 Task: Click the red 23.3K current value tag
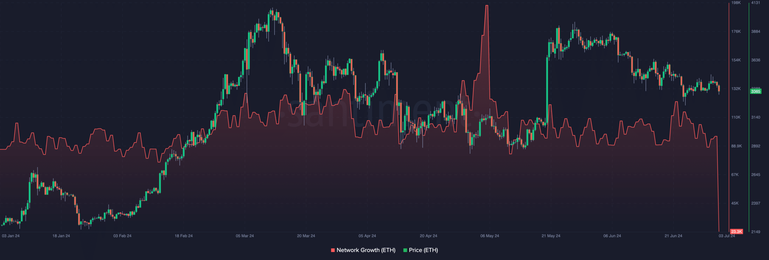click(737, 232)
